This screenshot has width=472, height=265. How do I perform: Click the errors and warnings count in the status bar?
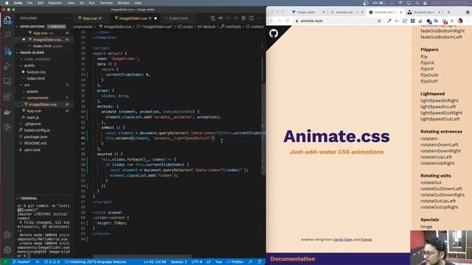tap(52, 262)
